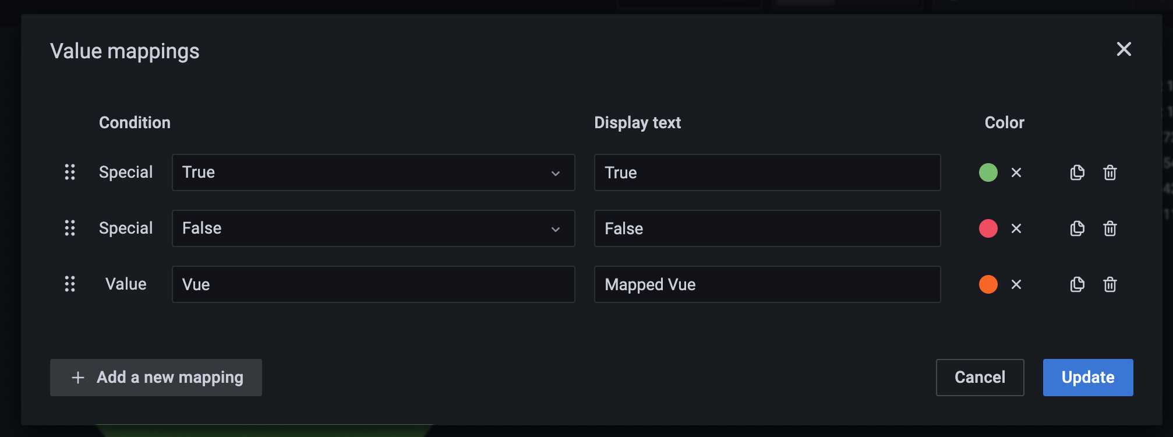Close the Value mappings dialog

[x=1124, y=50]
